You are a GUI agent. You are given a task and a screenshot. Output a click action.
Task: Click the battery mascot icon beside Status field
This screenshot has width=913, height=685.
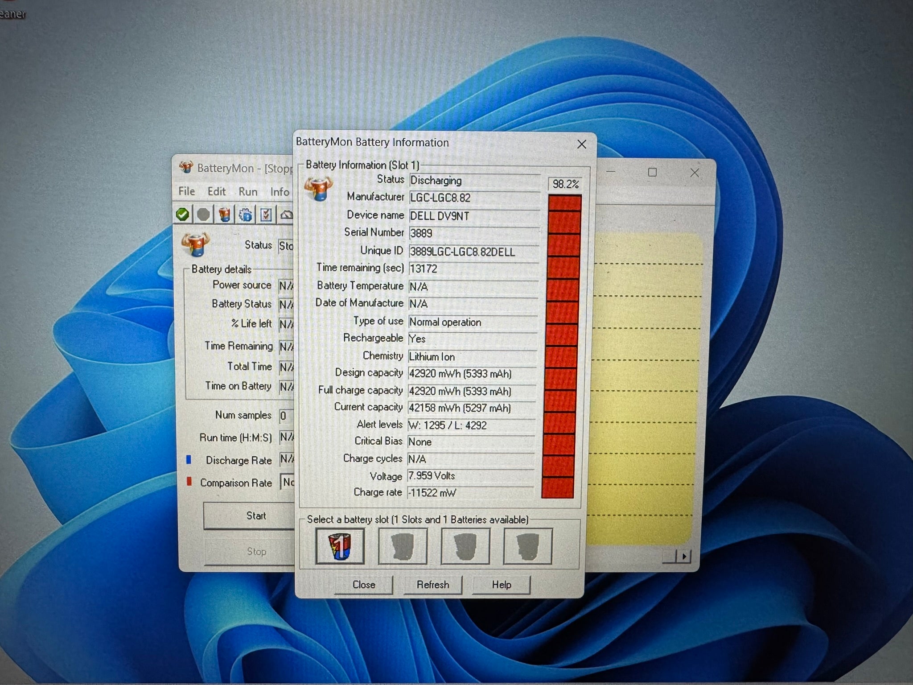click(x=195, y=244)
